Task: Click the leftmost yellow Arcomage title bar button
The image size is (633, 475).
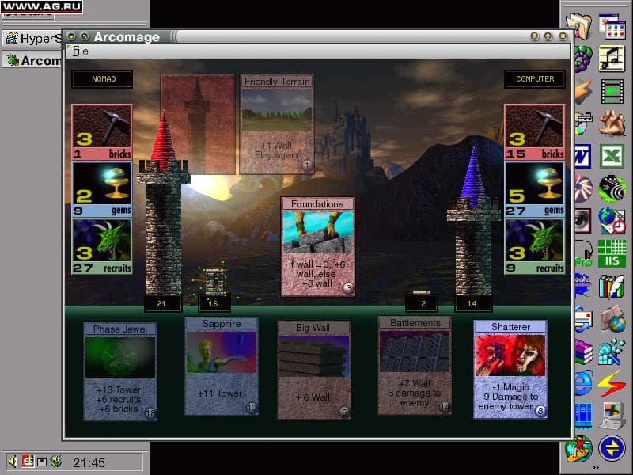Action: click(71, 36)
